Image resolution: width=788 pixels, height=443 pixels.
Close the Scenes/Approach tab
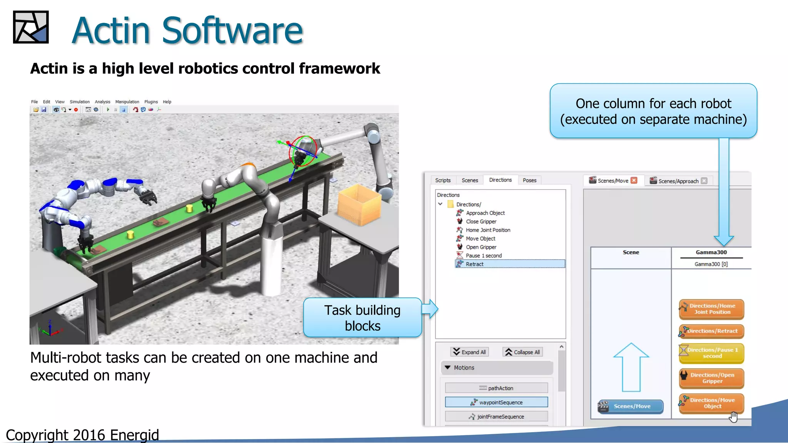point(704,181)
